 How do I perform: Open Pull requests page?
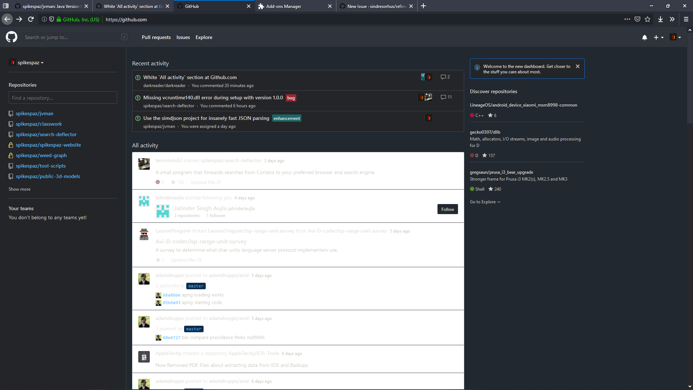point(156,37)
